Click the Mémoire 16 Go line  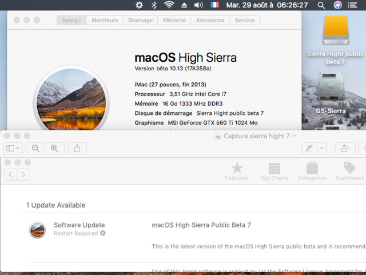coord(178,103)
